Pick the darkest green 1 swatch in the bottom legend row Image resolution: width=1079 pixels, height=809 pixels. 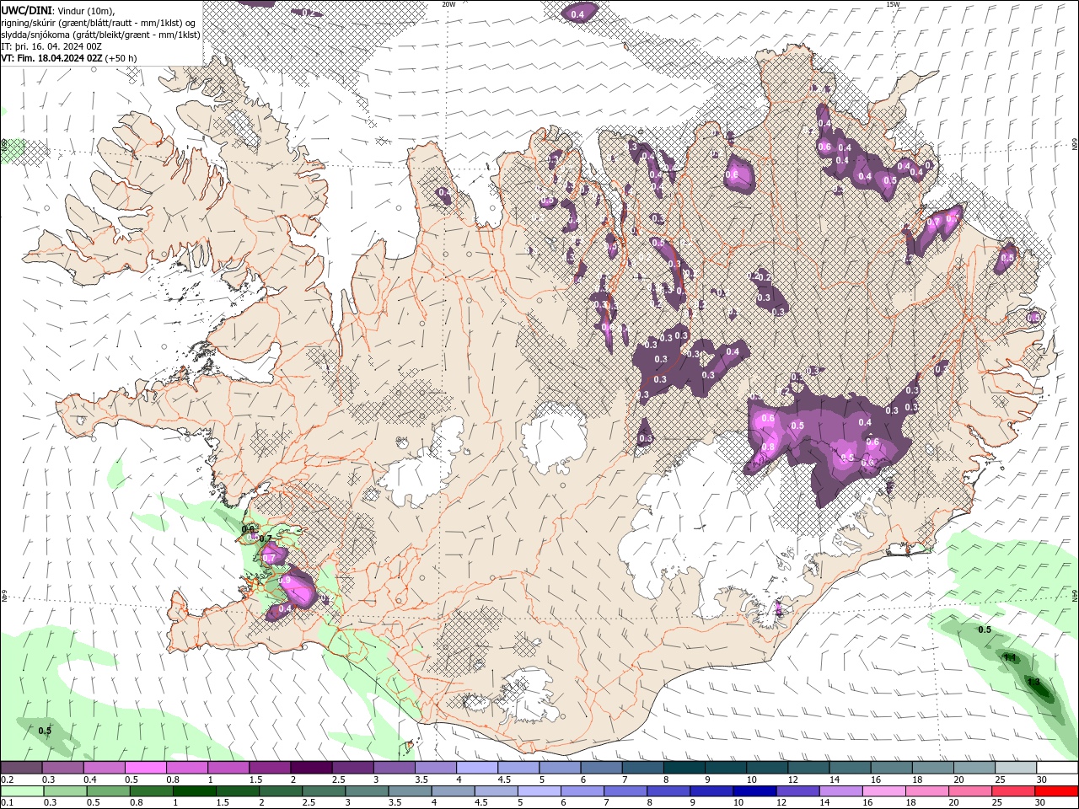click(194, 790)
